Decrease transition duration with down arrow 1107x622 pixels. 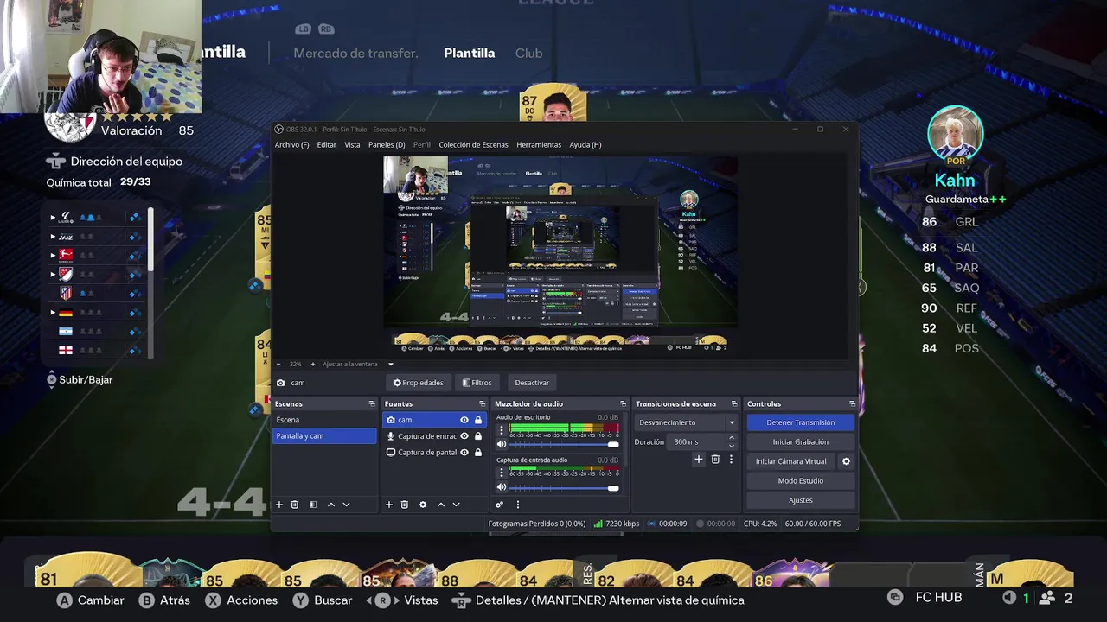point(731,446)
